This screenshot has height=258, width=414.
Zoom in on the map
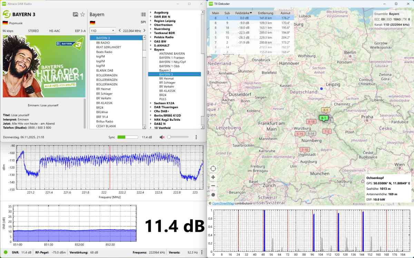213,177
